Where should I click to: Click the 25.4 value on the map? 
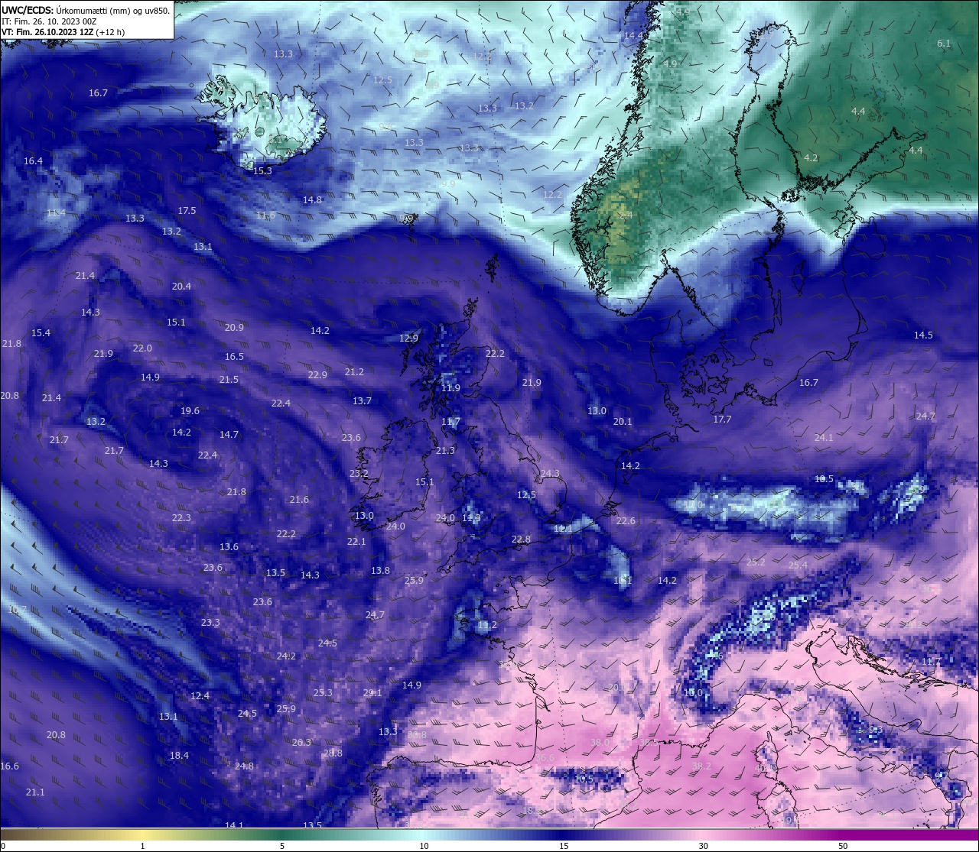coord(798,565)
